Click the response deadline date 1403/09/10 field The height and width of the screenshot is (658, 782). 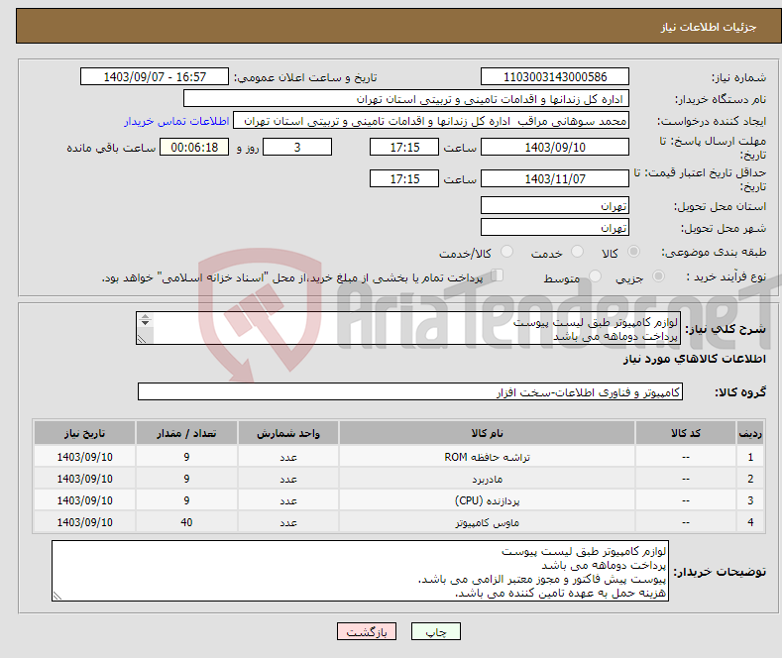pos(555,147)
